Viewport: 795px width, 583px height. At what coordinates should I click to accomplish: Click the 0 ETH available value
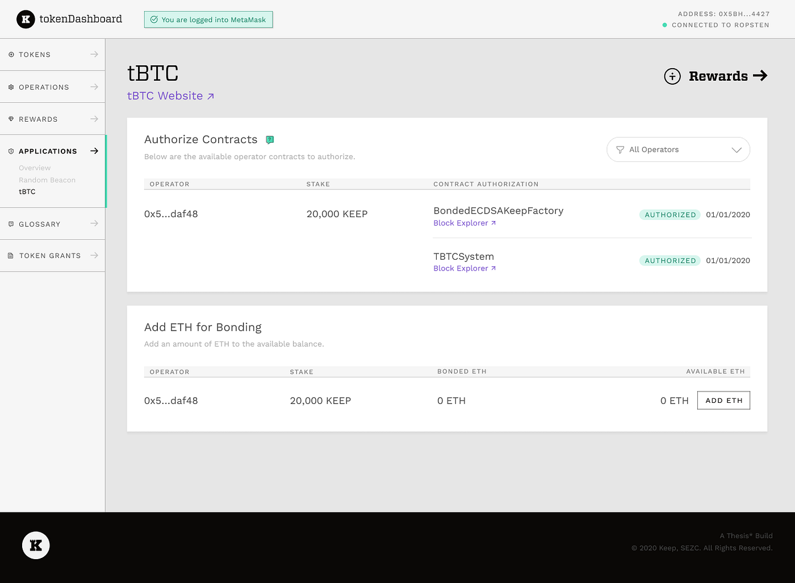tap(674, 401)
